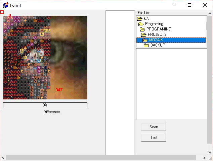This screenshot has width=213, height=161.
Task: Click the Form1 application icon
Action: (6, 5)
